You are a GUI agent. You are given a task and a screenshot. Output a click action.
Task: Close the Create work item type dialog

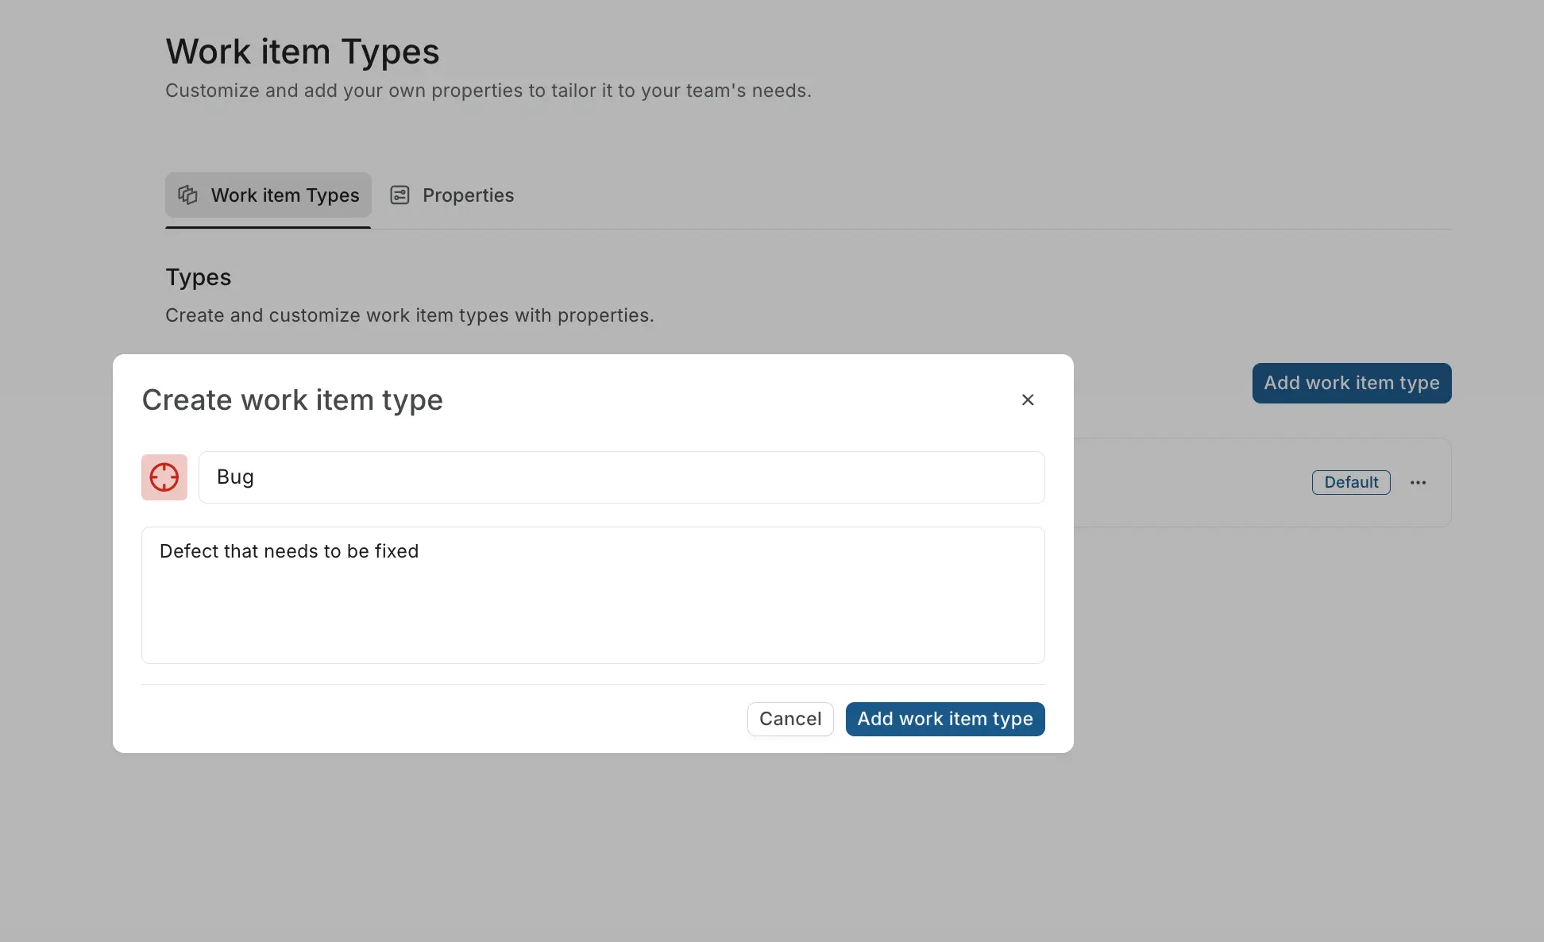coord(1028,400)
